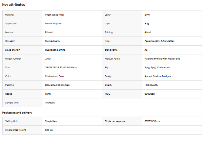Select model number JA101
The width and height of the screenshot is (203, 143).
click(x=48, y=58)
